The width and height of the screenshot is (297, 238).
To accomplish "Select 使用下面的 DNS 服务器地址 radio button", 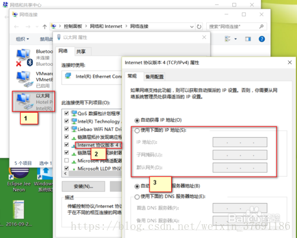I will [137, 197].
